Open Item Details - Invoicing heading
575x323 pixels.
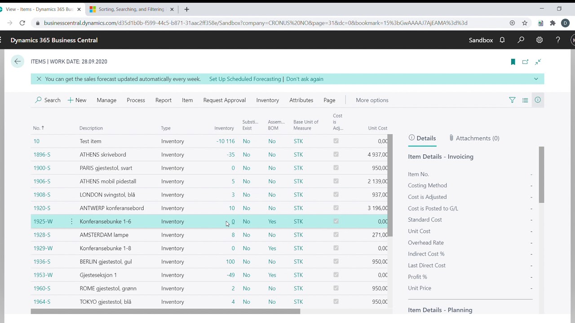coord(441,157)
